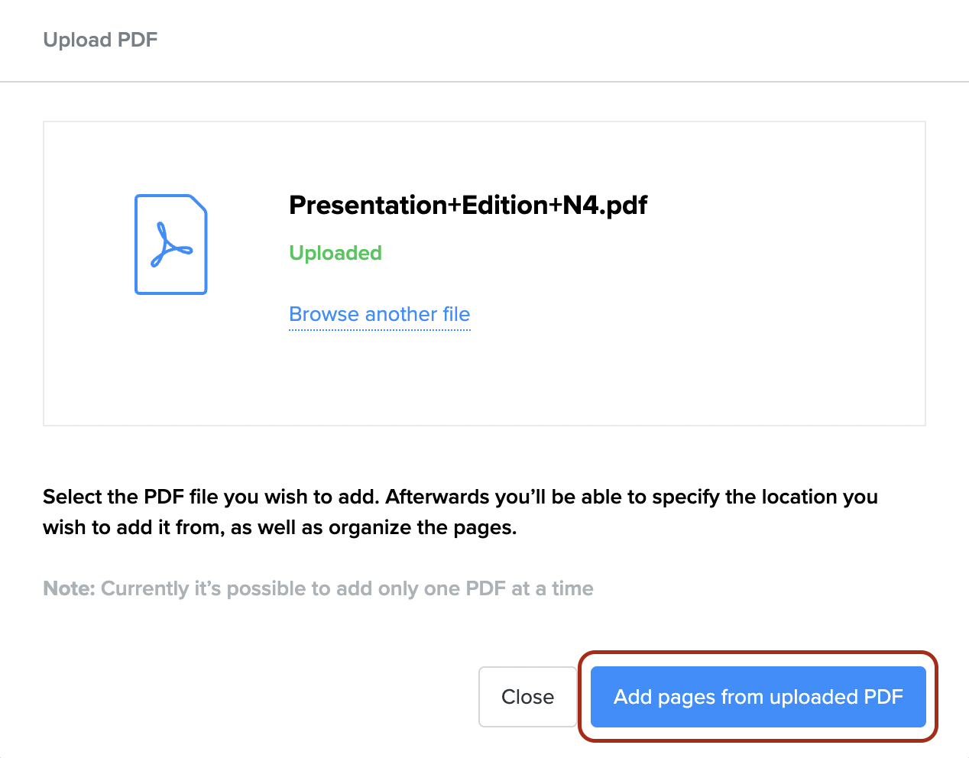Click the green Uploaded status label
The image size is (969, 758).
(335, 253)
